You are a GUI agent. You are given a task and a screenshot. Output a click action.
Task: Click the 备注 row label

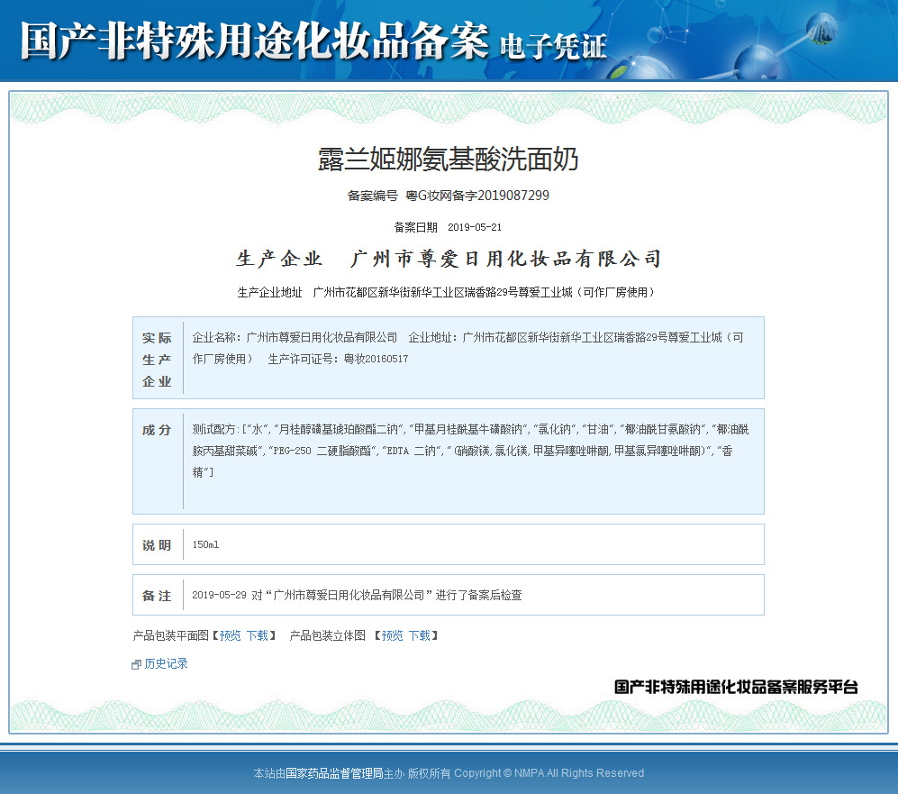pyautogui.click(x=157, y=596)
